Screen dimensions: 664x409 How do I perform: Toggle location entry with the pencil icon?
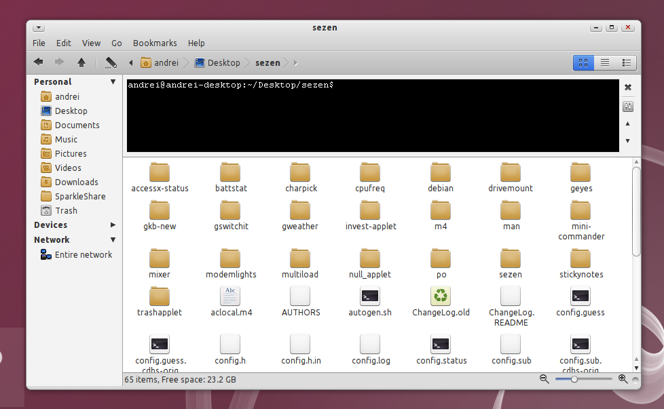coord(111,62)
